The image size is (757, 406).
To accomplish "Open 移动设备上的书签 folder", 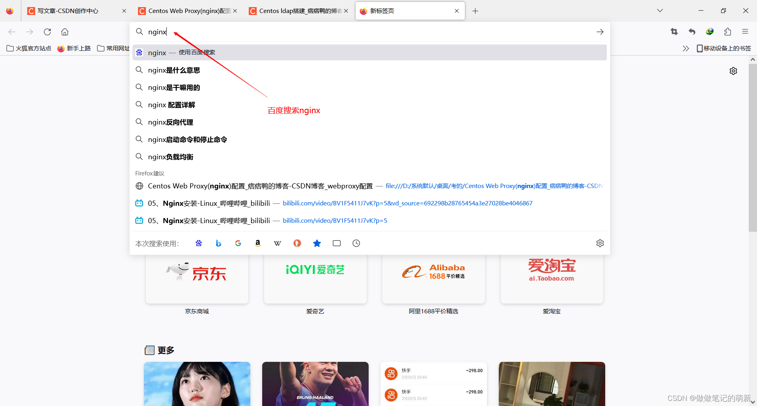I will pos(724,48).
